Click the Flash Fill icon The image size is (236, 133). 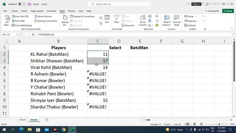click(150, 16)
